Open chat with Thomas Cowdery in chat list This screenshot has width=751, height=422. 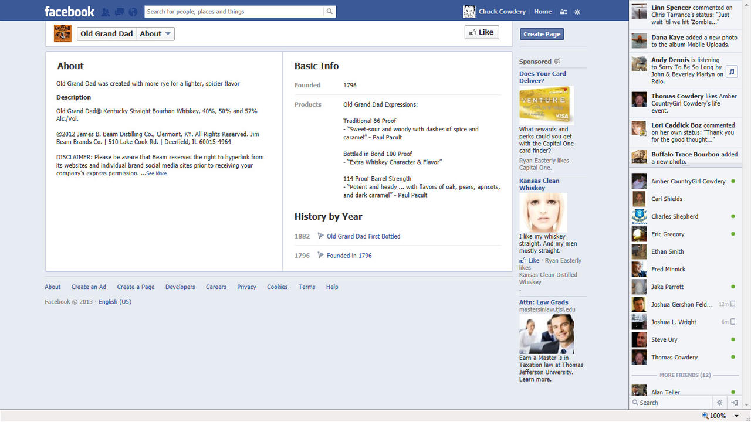(x=684, y=357)
